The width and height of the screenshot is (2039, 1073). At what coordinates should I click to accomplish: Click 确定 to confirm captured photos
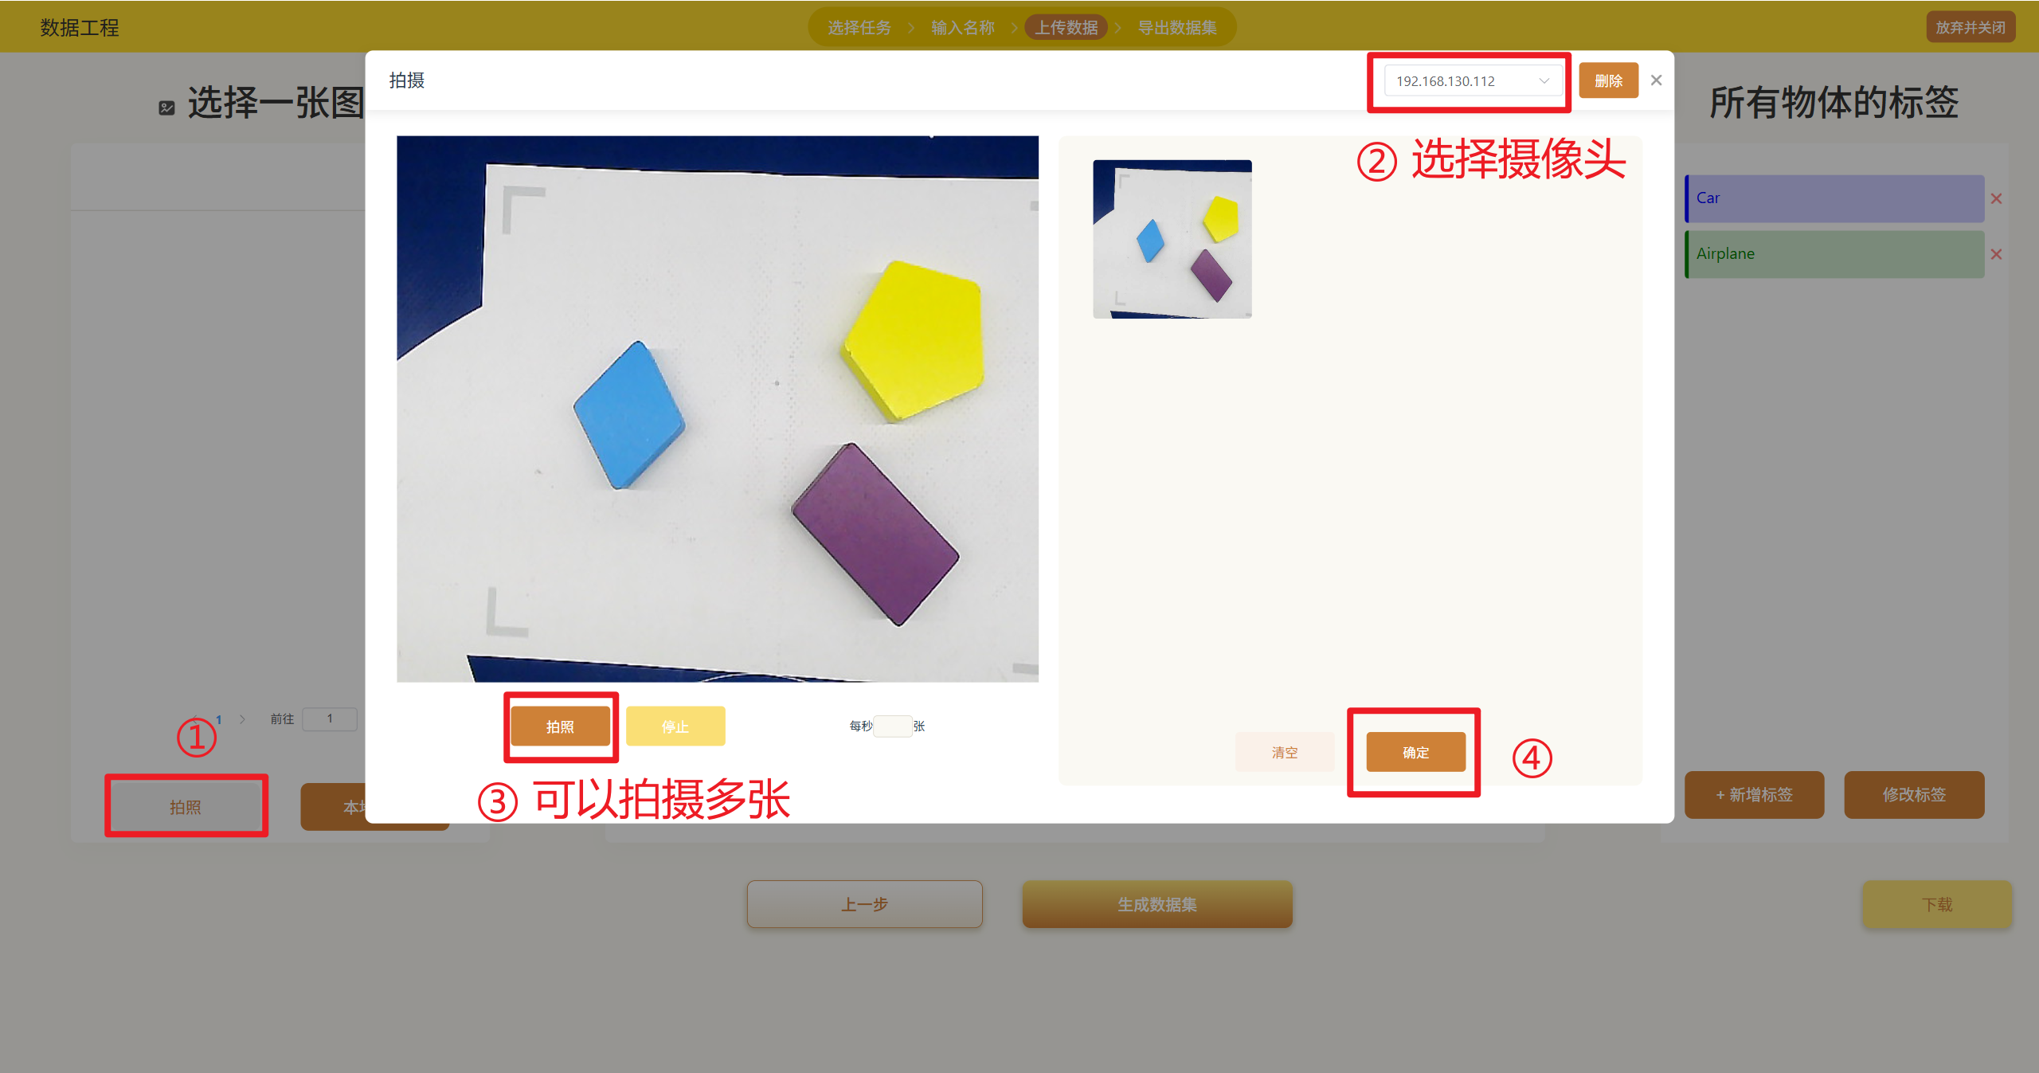coord(1415,752)
